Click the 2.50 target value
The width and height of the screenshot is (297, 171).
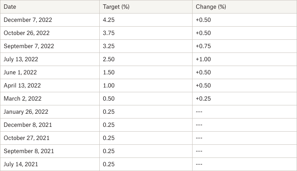point(109,59)
